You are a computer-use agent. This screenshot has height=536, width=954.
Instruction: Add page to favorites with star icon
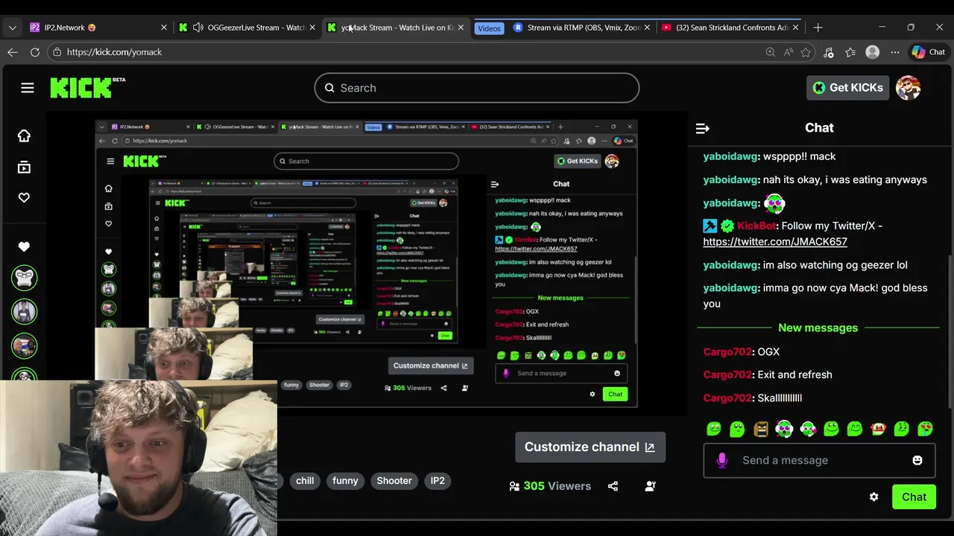tap(806, 52)
